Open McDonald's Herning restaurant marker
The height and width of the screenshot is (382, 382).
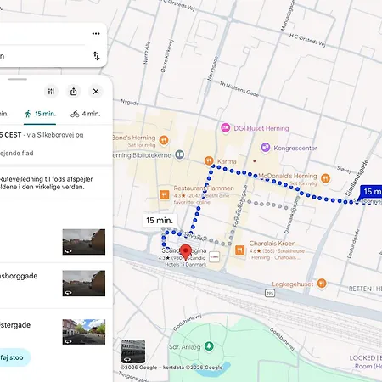click(x=326, y=178)
